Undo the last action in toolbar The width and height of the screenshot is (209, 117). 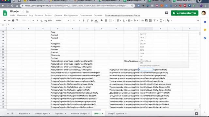(5, 20)
